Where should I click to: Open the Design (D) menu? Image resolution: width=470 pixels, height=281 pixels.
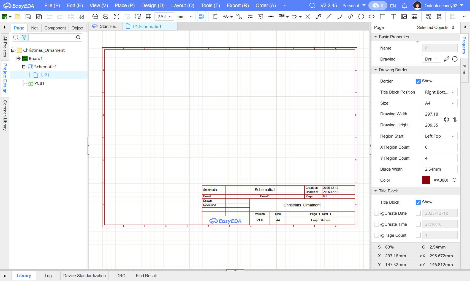pyautogui.click(x=153, y=6)
